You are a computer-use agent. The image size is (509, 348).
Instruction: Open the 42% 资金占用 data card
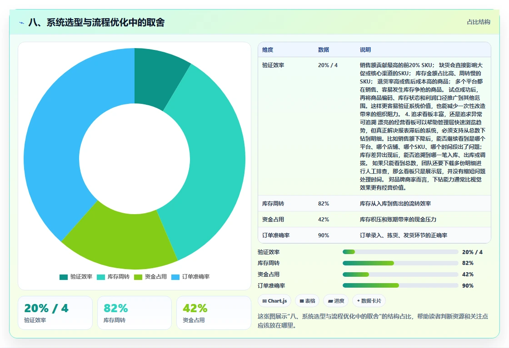[x=214, y=313]
